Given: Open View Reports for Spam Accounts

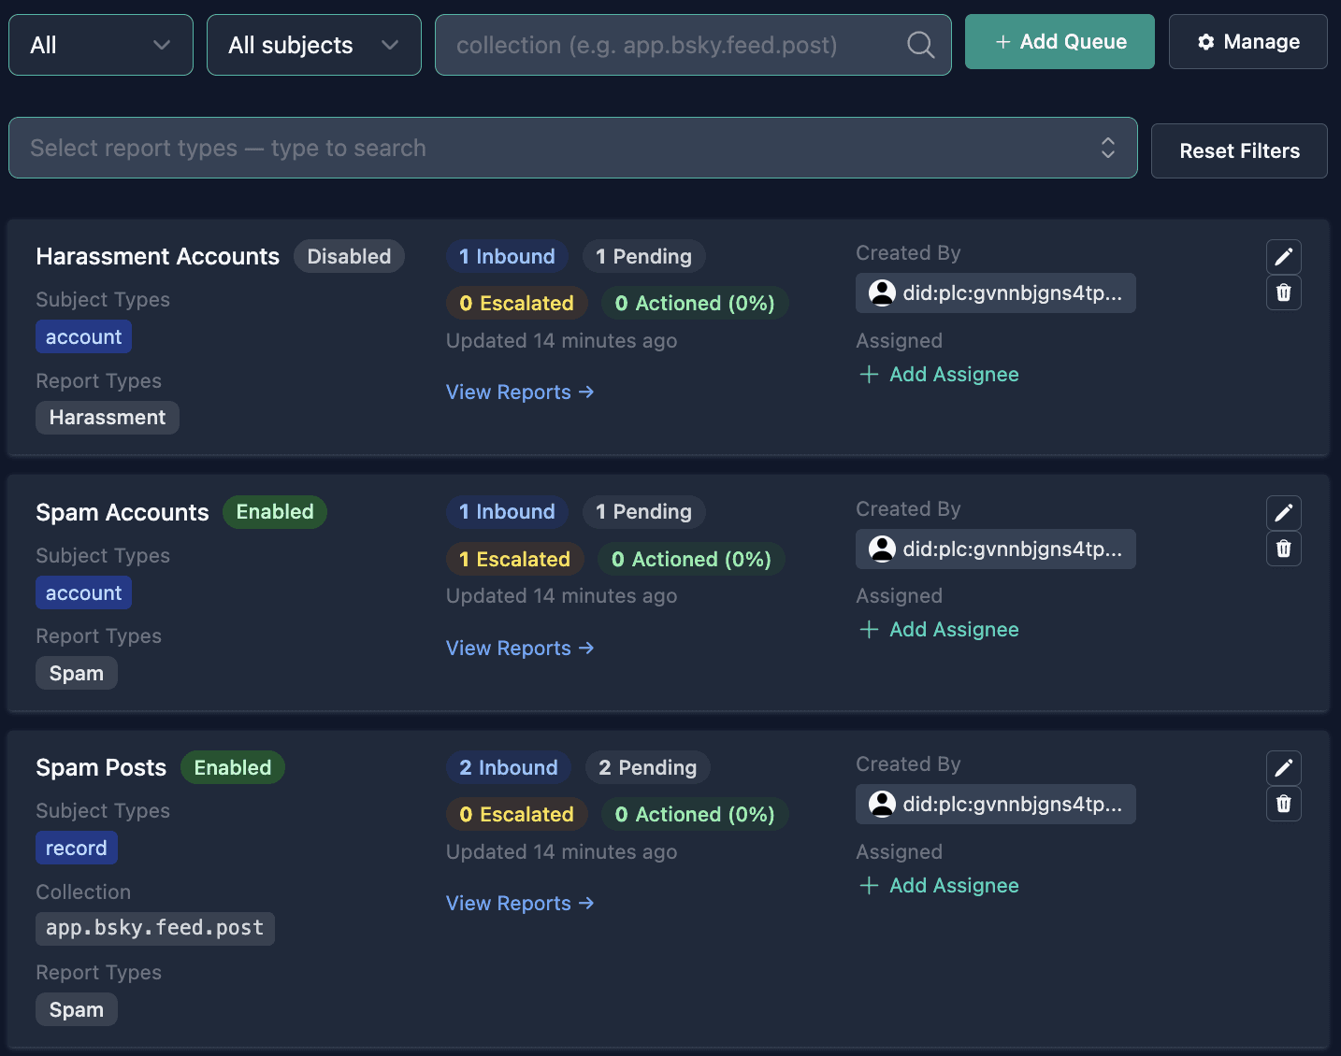Looking at the screenshot, I should tap(520, 649).
